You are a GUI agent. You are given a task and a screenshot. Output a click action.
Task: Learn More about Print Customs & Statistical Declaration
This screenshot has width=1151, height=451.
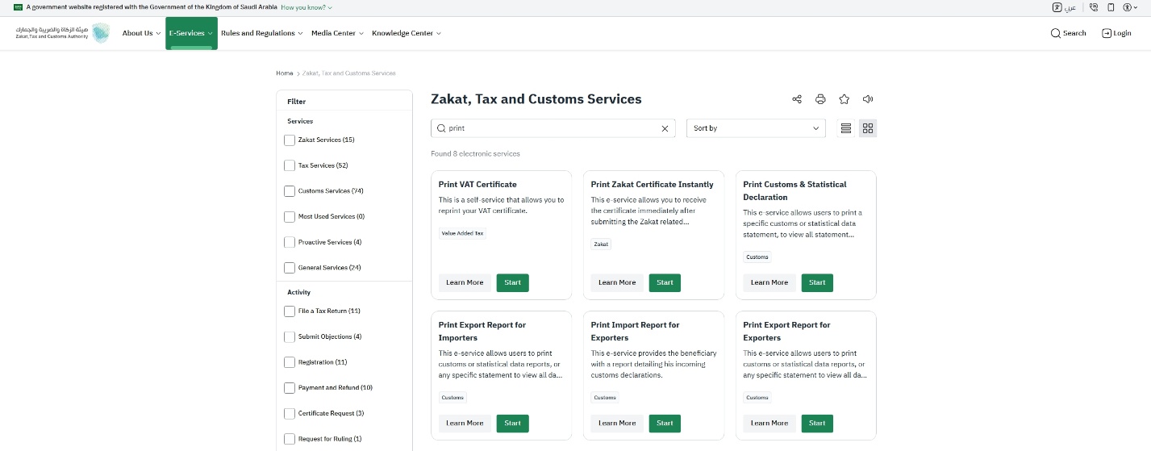(x=769, y=282)
